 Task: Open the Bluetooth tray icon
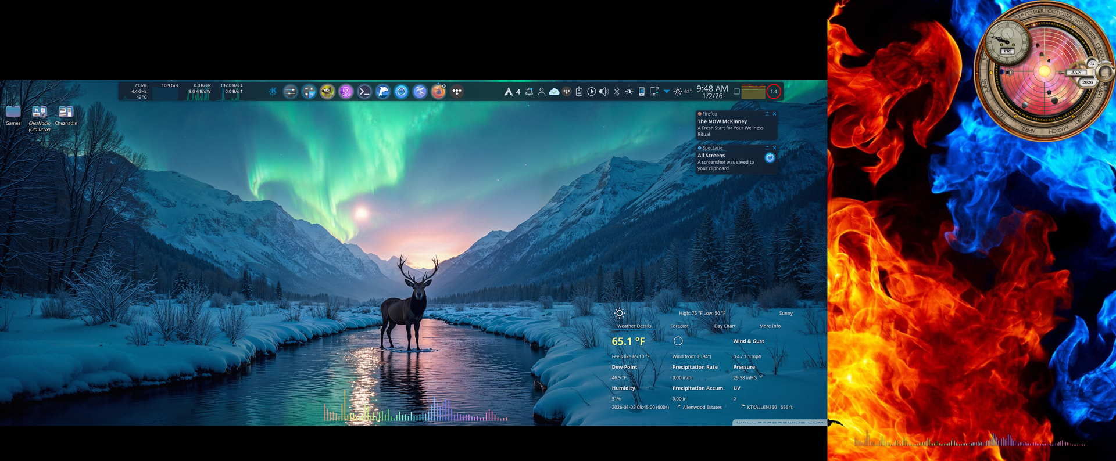click(617, 92)
